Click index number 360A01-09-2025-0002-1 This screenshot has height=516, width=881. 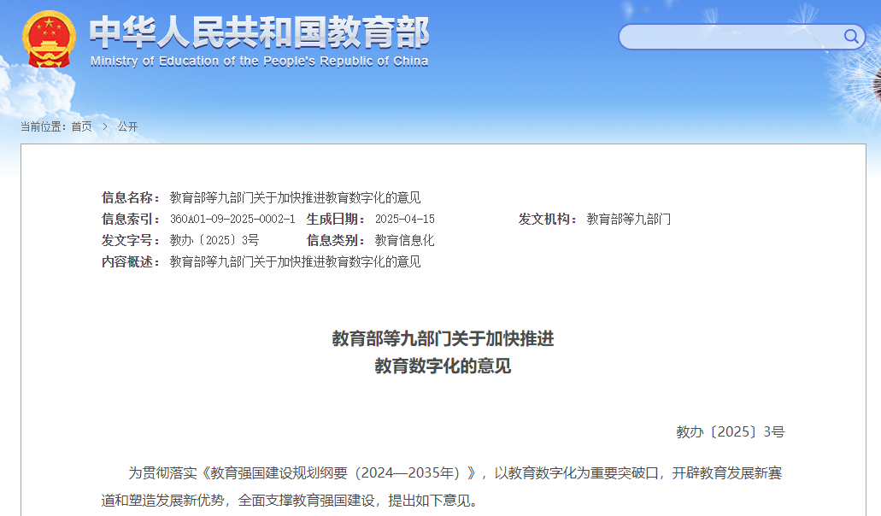coord(232,219)
